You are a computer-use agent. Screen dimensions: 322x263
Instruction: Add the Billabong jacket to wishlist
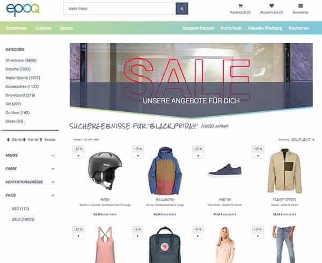(138, 156)
